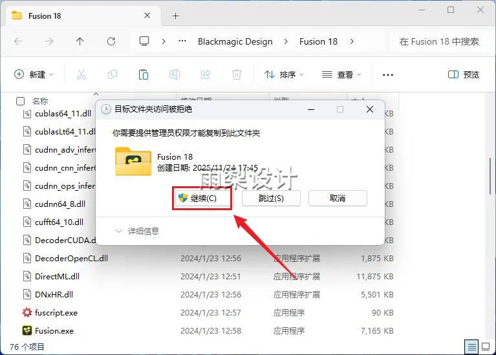Click the fuscript.exe gear icon
496x355 pixels.
[x=27, y=312]
